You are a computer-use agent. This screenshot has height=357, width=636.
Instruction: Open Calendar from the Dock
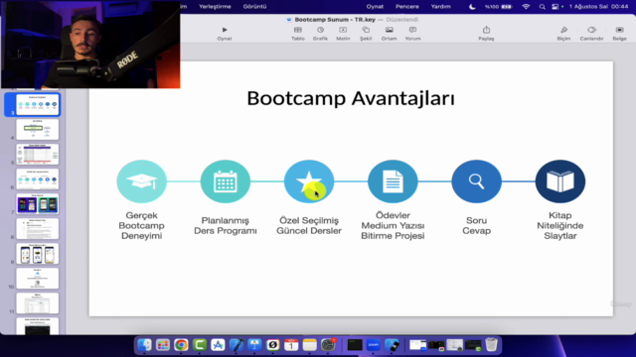pyautogui.click(x=291, y=345)
